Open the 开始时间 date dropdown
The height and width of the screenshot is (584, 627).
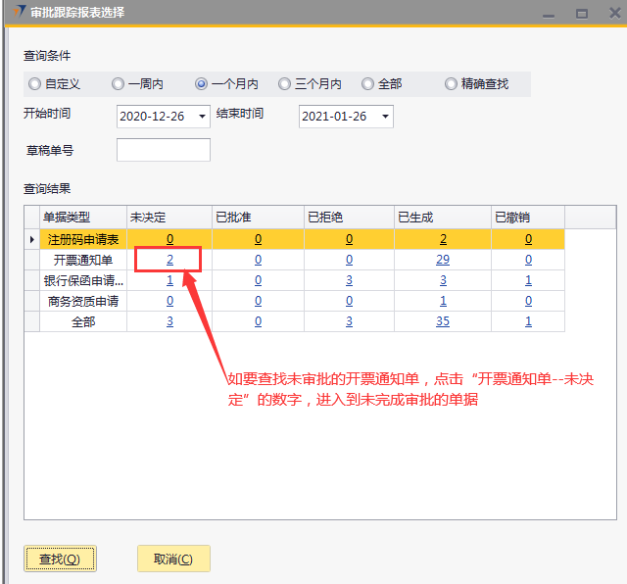click(203, 117)
